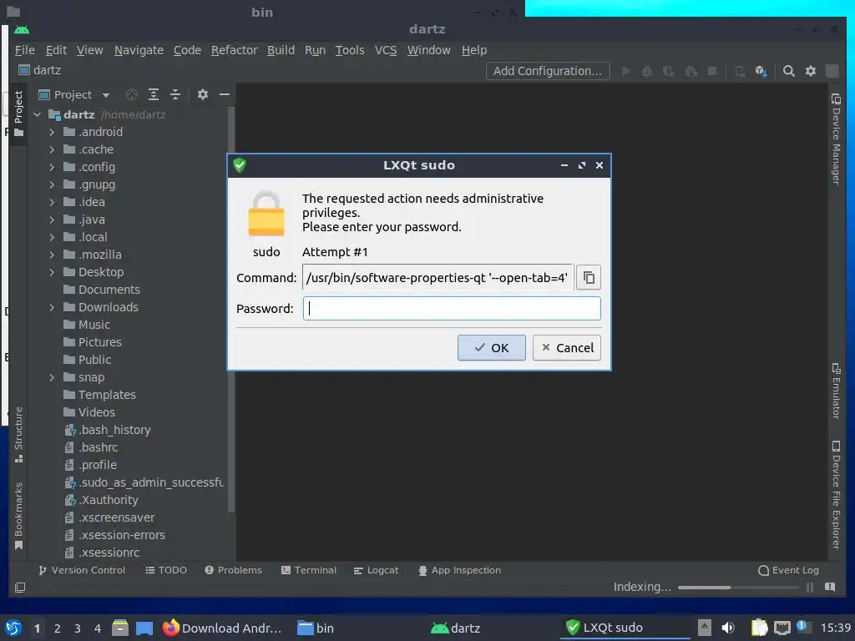Click the Run play icon
Image resolution: width=855 pixels, height=641 pixels.
[x=625, y=71]
